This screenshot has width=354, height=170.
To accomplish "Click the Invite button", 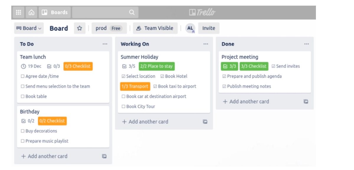I will (x=209, y=28).
